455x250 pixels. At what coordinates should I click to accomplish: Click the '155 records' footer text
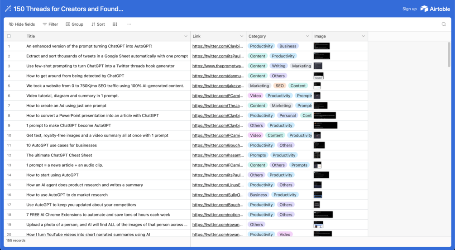16,241
